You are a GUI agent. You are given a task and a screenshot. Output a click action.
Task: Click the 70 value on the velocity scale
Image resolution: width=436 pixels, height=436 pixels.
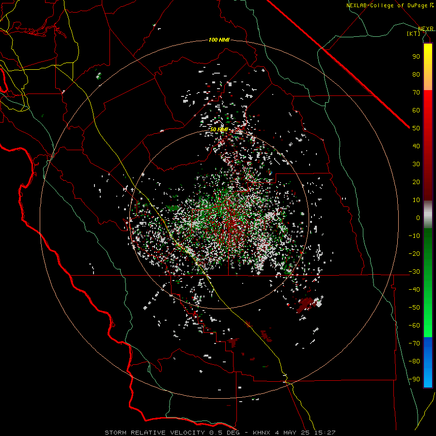[x=416, y=93]
